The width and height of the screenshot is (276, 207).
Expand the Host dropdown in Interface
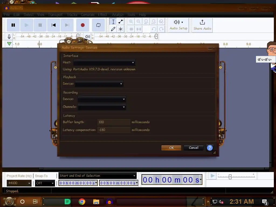(x=104, y=63)
